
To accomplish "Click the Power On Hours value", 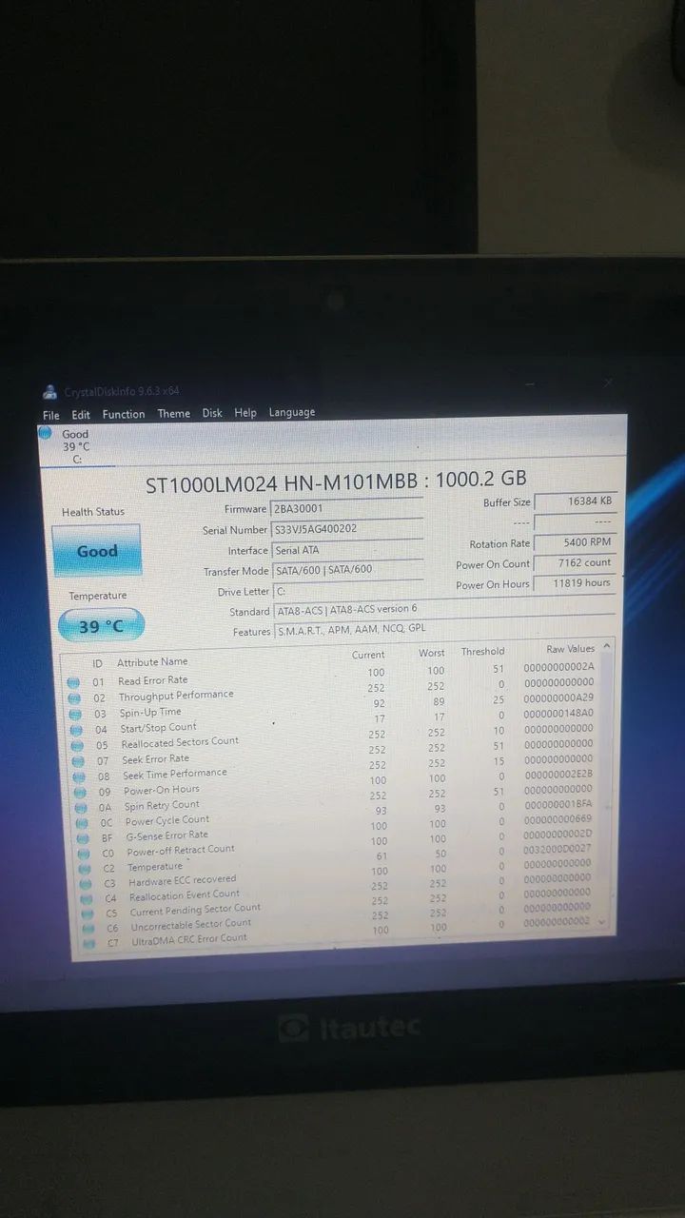I will [575, 583].
